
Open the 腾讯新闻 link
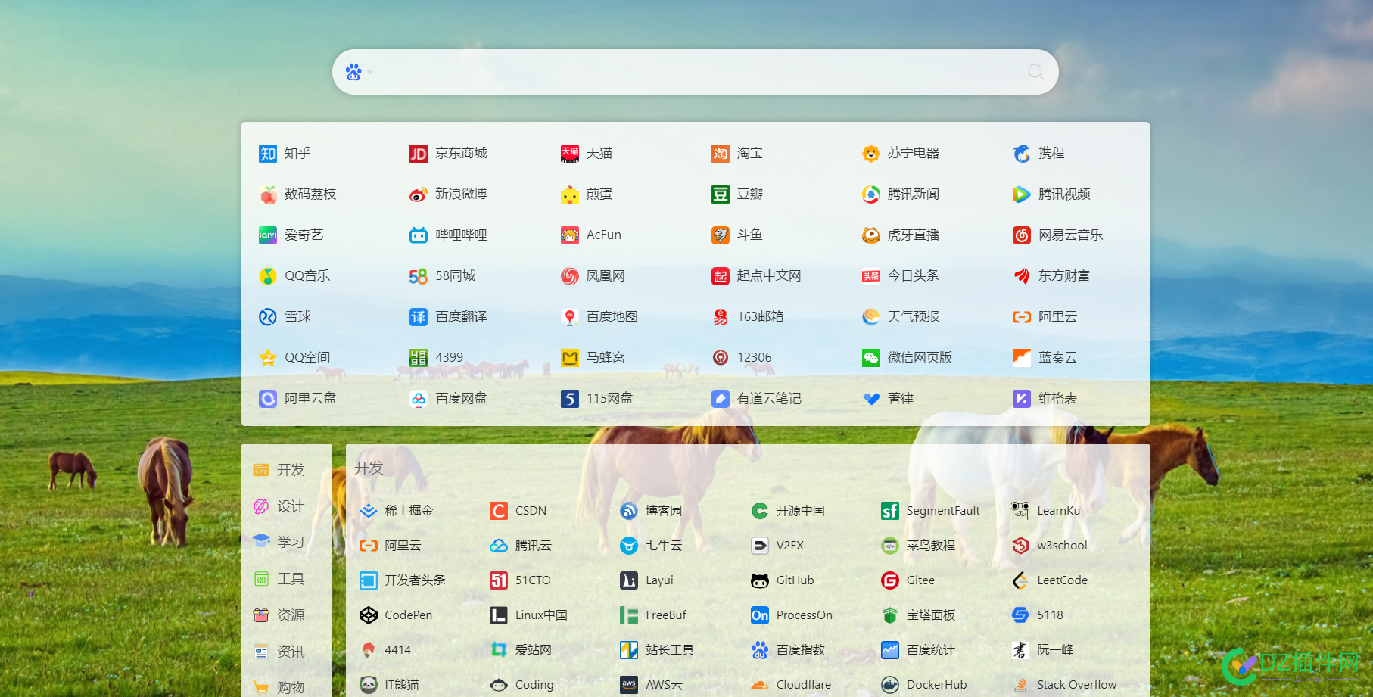[x=901, y=194]
